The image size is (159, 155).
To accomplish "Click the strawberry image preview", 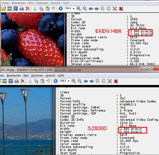I will click(33, 39).
